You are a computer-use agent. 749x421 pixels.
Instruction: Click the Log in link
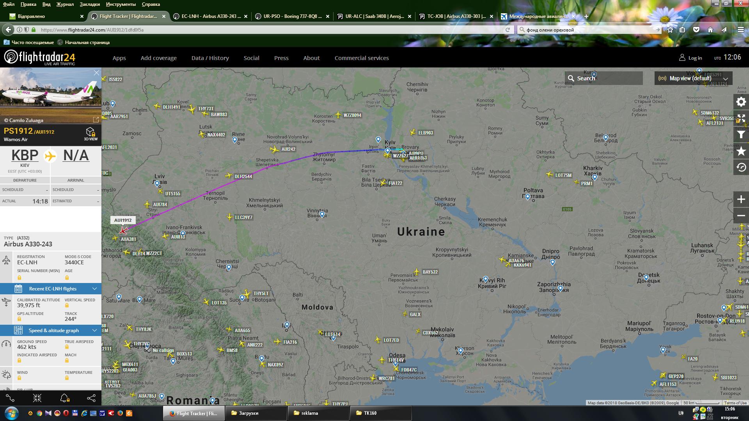tap(694, 58)
